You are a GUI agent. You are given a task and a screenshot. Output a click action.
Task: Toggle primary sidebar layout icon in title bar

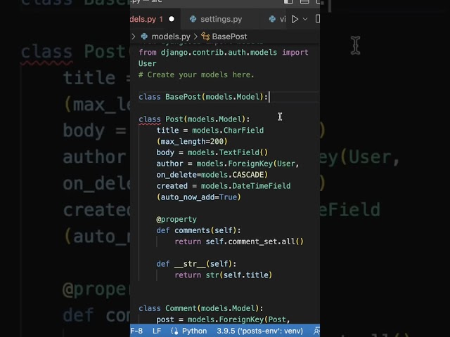click(x=288, y=1)
